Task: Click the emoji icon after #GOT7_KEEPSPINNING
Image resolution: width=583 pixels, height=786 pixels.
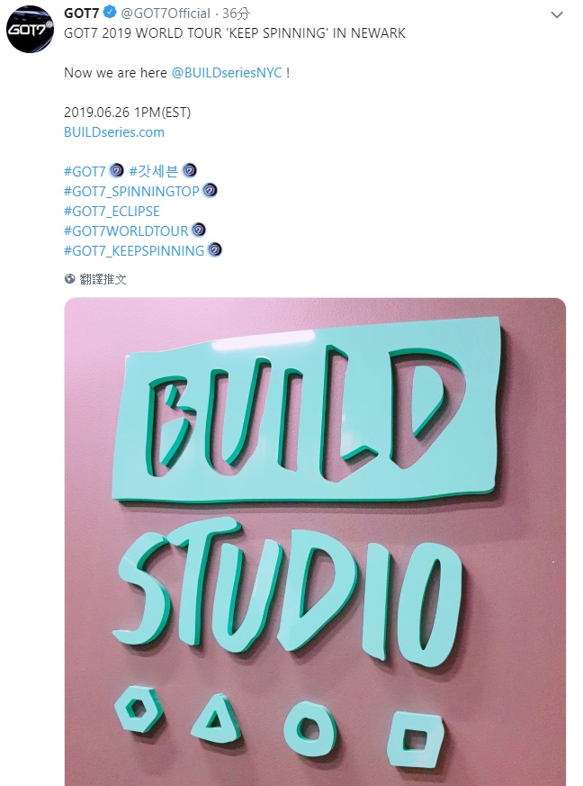Action: pos(214,249)
